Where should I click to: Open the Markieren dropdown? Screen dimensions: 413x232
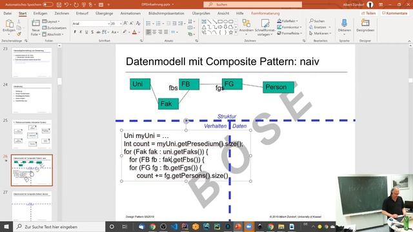click(320, 34)
